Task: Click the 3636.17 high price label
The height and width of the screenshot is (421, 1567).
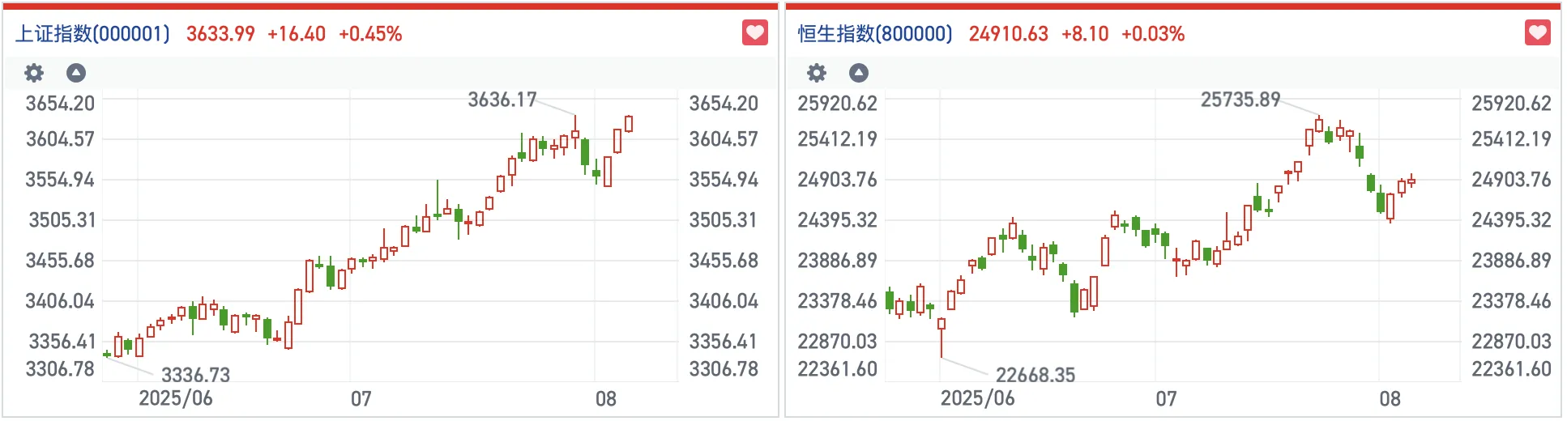Action: click(502, 100)
